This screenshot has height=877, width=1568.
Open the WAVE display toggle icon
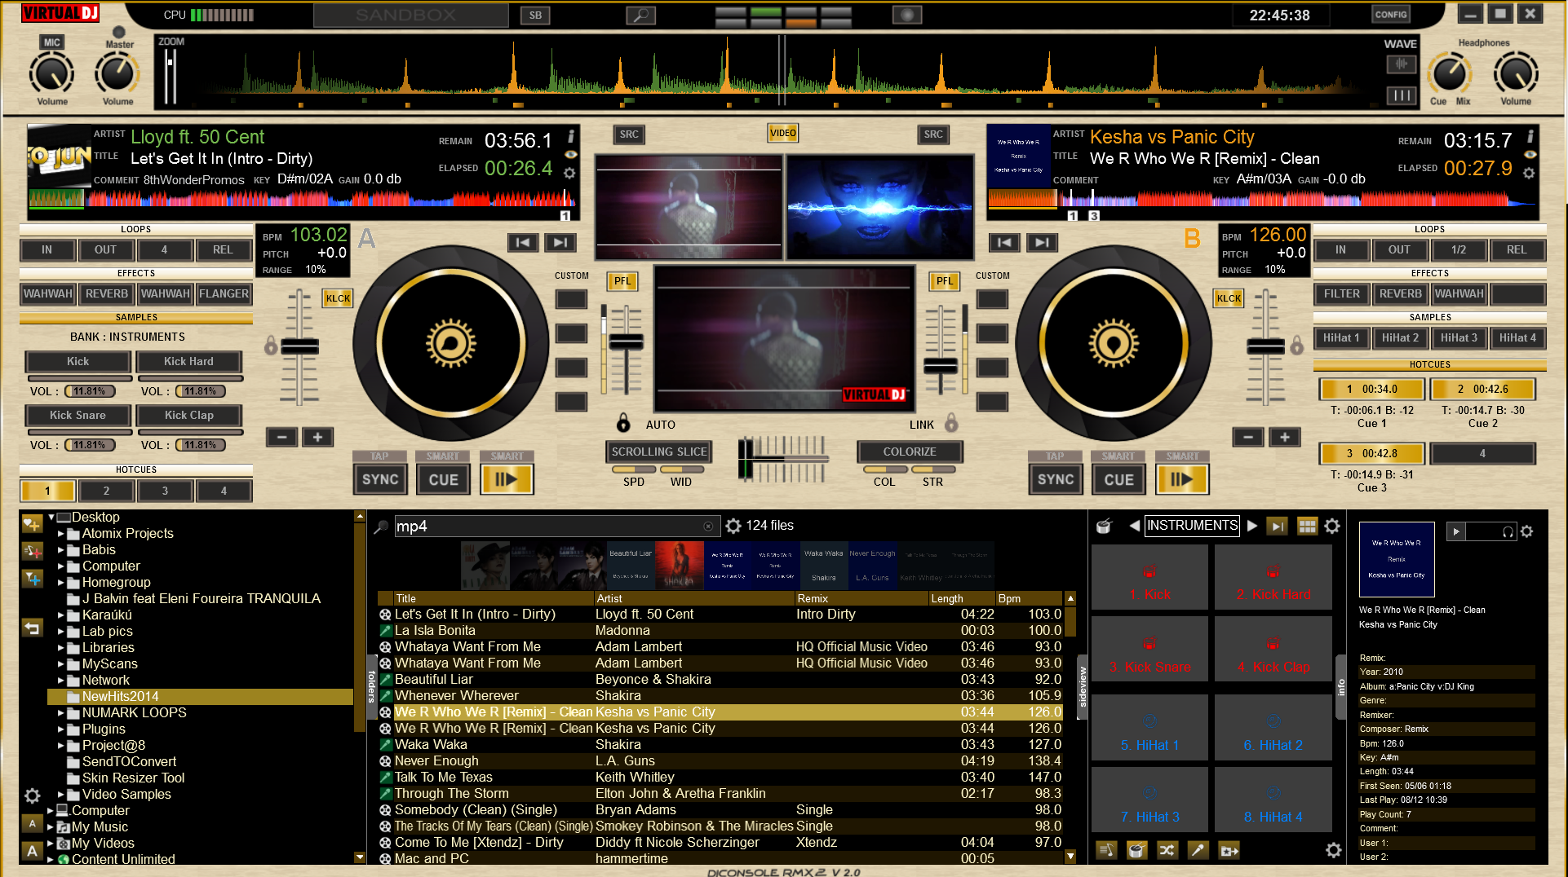click(x=1401, y=64)
